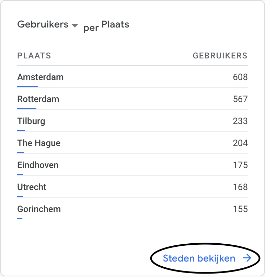This screenshot has height=277, width=265.
Task: Click the GEBRUIKERS column header
Action: click(220, 56)
